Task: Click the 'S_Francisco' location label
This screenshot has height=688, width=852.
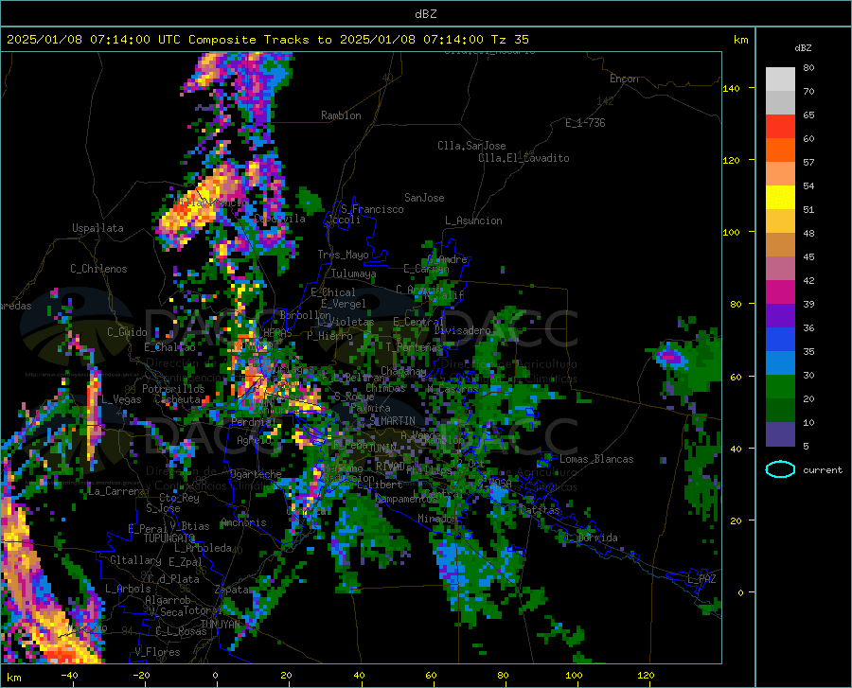Action: click(372, 209)
